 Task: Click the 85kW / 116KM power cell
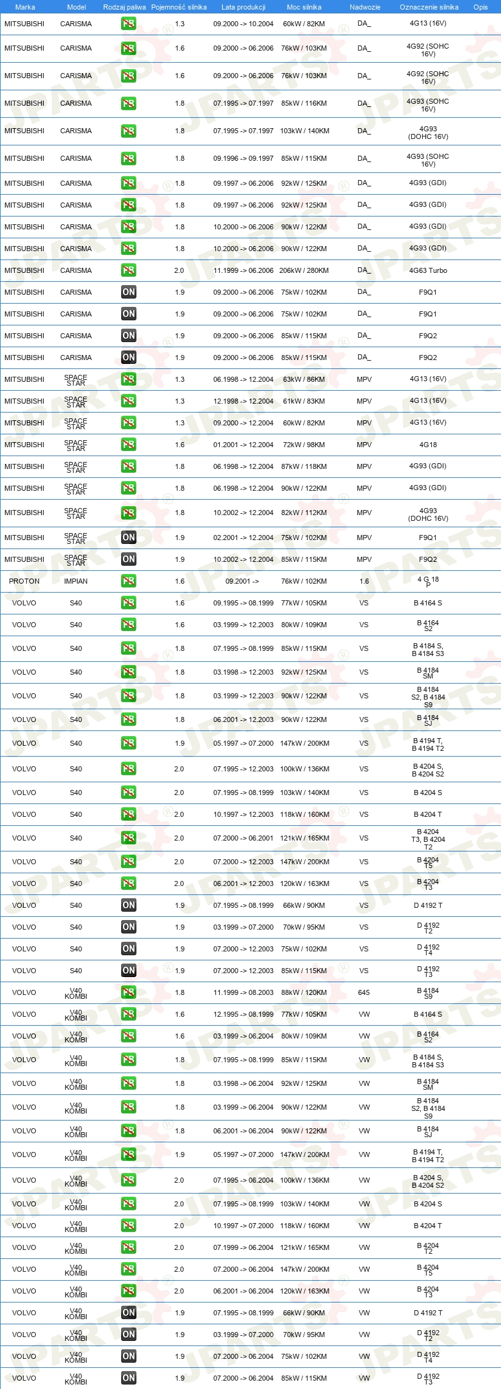[x=304, y=103]
